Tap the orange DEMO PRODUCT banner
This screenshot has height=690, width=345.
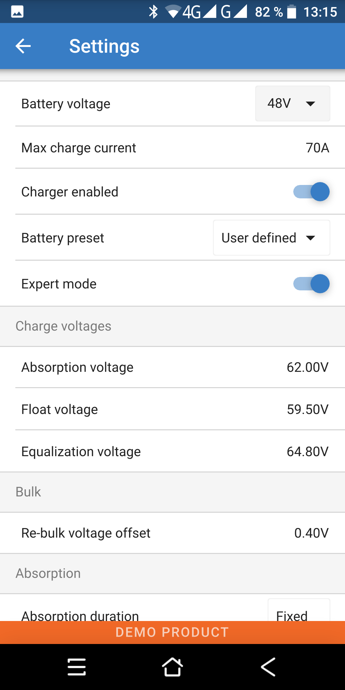click(x=172, y=632)
